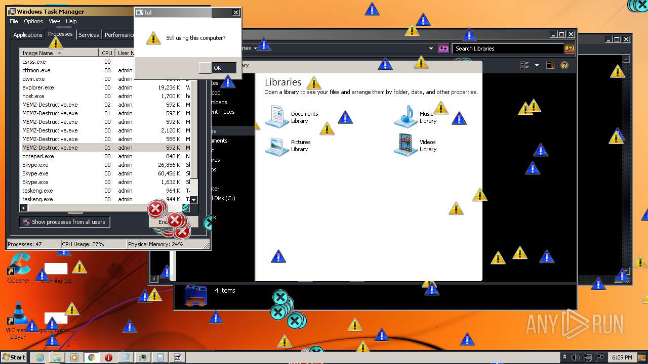Switch to Task Manager taskbar button

143,357
